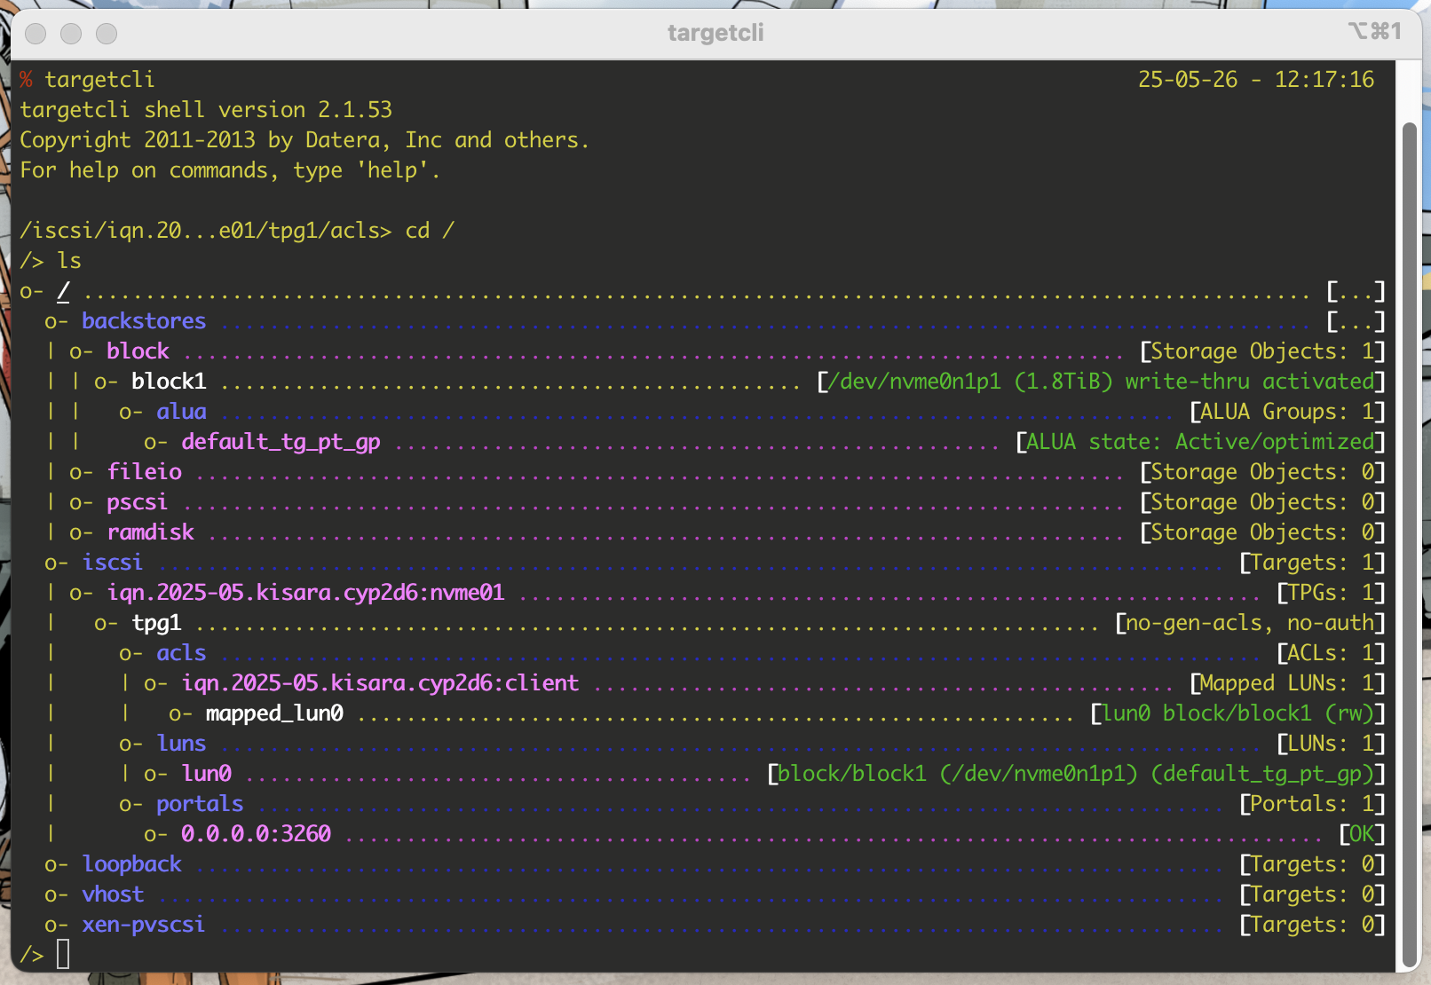The image size is (1431, 985).
Task: Click the mapped_lun0 entry
Action: 274,713
